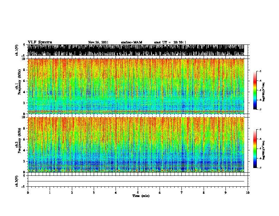Click the "station=MAM" header label
This screenshot has height=216, width=279.
(131, 42)
